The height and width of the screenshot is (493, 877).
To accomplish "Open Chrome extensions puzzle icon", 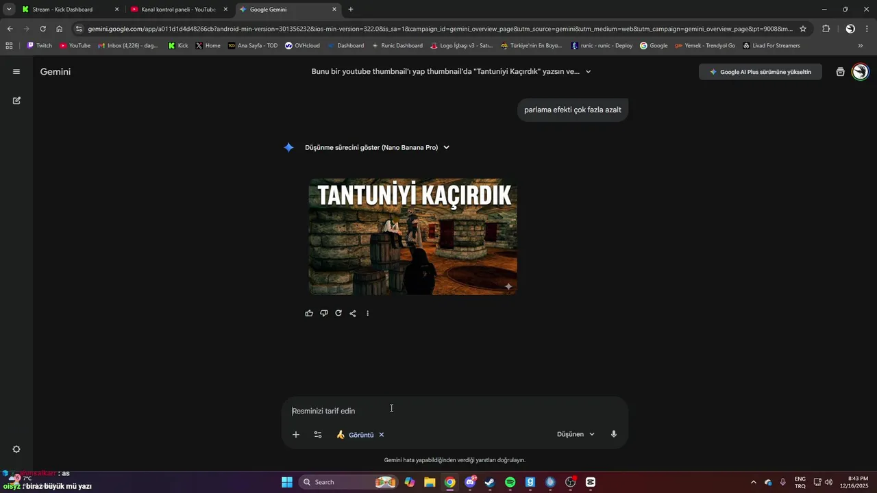I will (826, 29).
